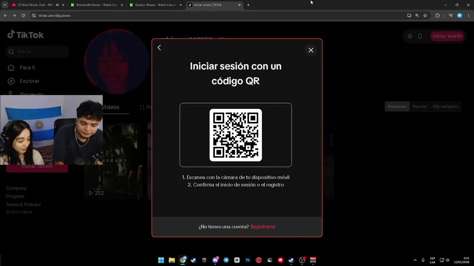Image resolution: width=474 pixels, height=266 pixels.
Task: Open Photoshop from the taskbar
Action: pyautogui.click(x=248, y=260)
